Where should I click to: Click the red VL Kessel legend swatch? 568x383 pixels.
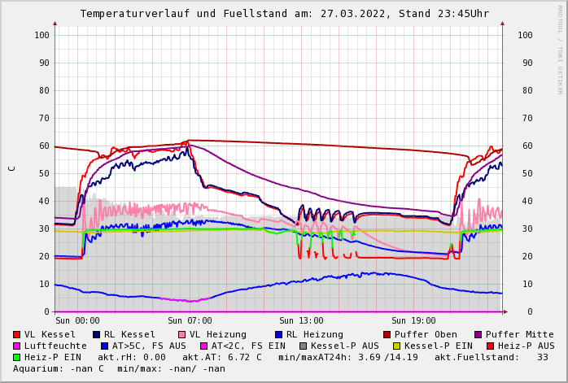(x=17, y=334)
